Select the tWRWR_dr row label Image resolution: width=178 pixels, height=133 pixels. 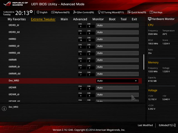(x=14, y=67)
